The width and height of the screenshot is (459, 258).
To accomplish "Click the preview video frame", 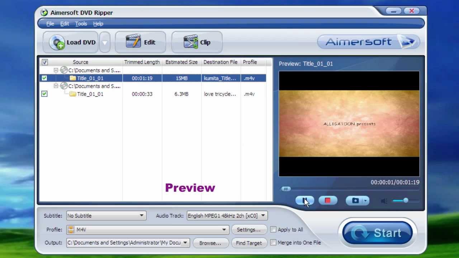I will pos(349,124).
